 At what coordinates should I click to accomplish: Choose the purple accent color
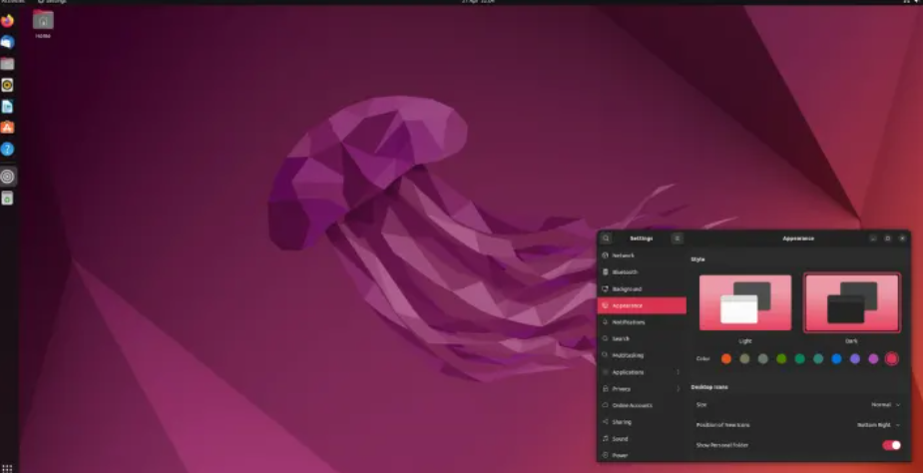(855, 358)
